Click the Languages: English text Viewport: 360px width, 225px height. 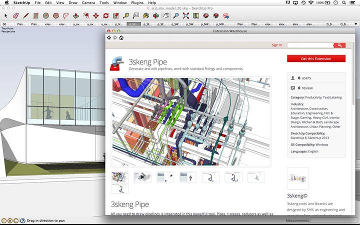pos(304,151)
